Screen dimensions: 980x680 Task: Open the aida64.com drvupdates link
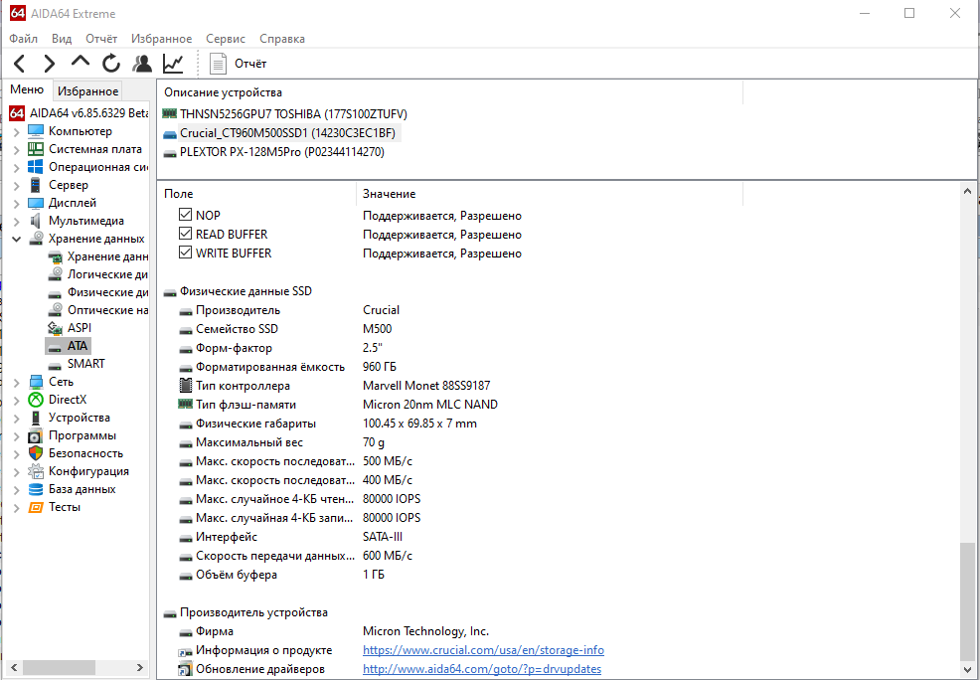click(x=482, y=669)
